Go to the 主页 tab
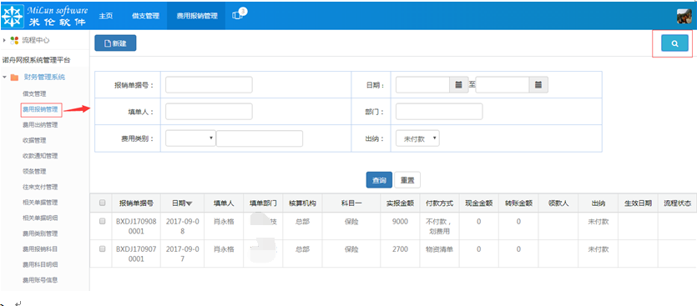Viewport: 697px width, 306px height. click(105, 16)
